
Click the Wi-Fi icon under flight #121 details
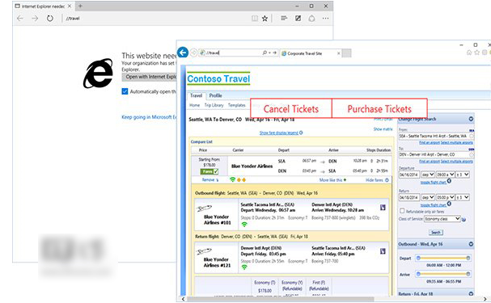tap(244, 267)
